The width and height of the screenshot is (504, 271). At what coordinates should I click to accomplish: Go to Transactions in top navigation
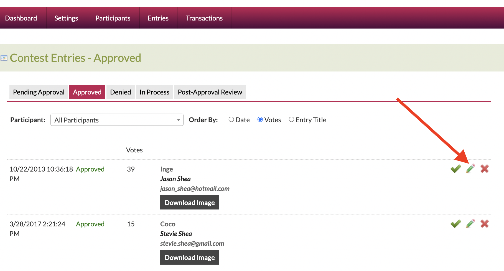204,18
